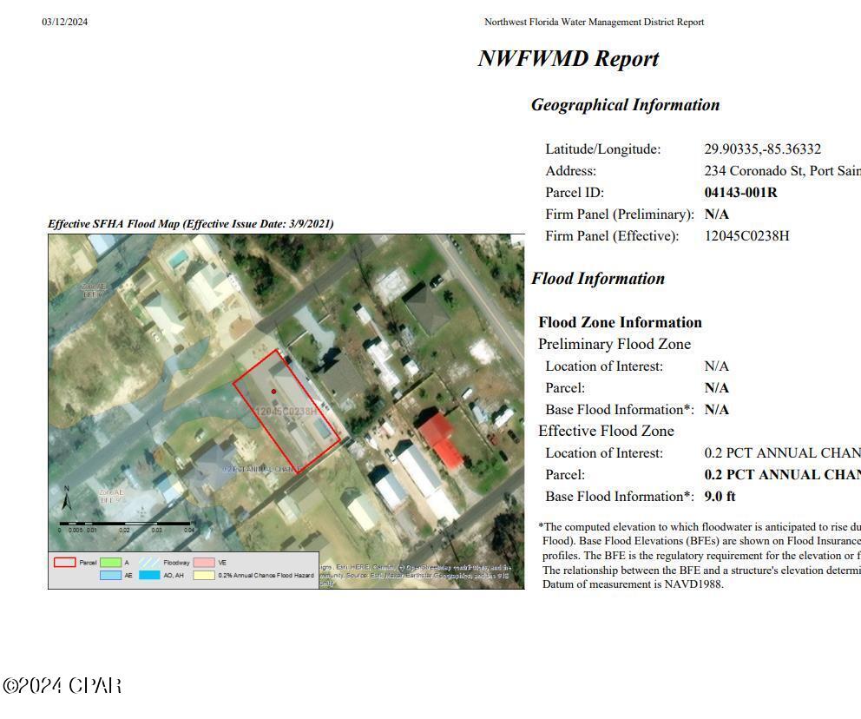Viewport: 861px width, 719px height.
Task: Click the NWFWMD Report title
Action: point(568,59)
